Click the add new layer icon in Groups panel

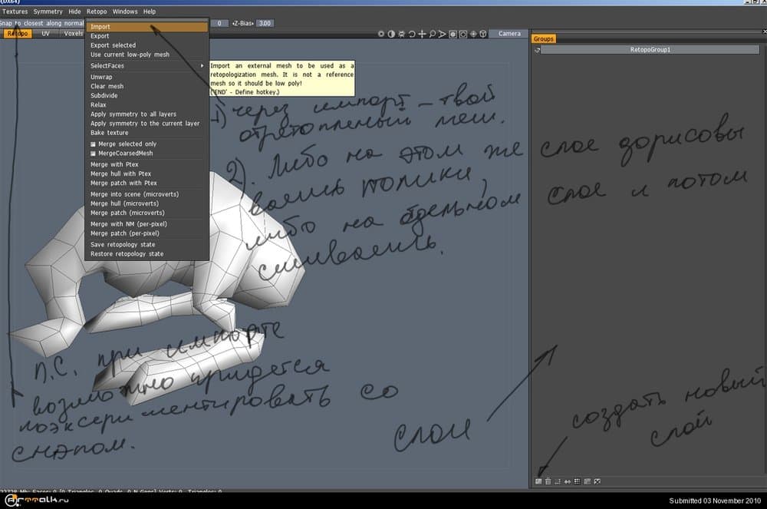coord(538,481)
